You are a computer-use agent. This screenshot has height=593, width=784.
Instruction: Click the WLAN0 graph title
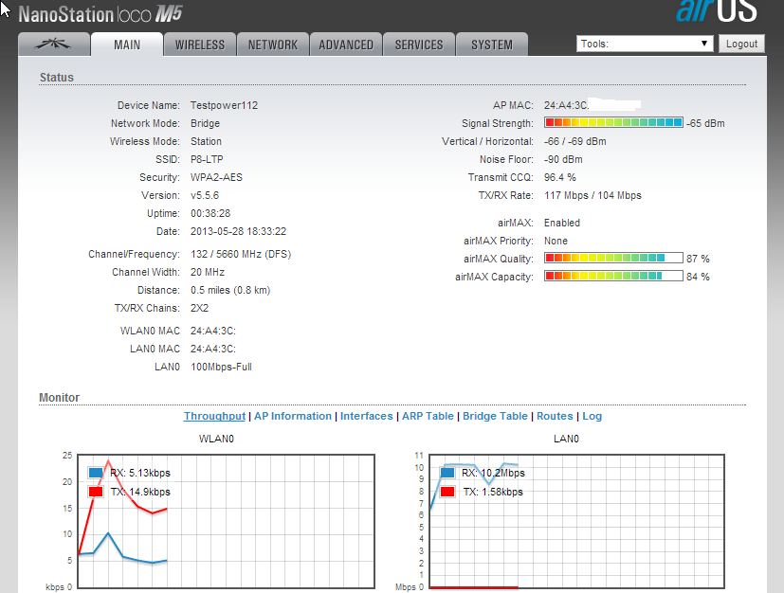[x=216, y=439]
